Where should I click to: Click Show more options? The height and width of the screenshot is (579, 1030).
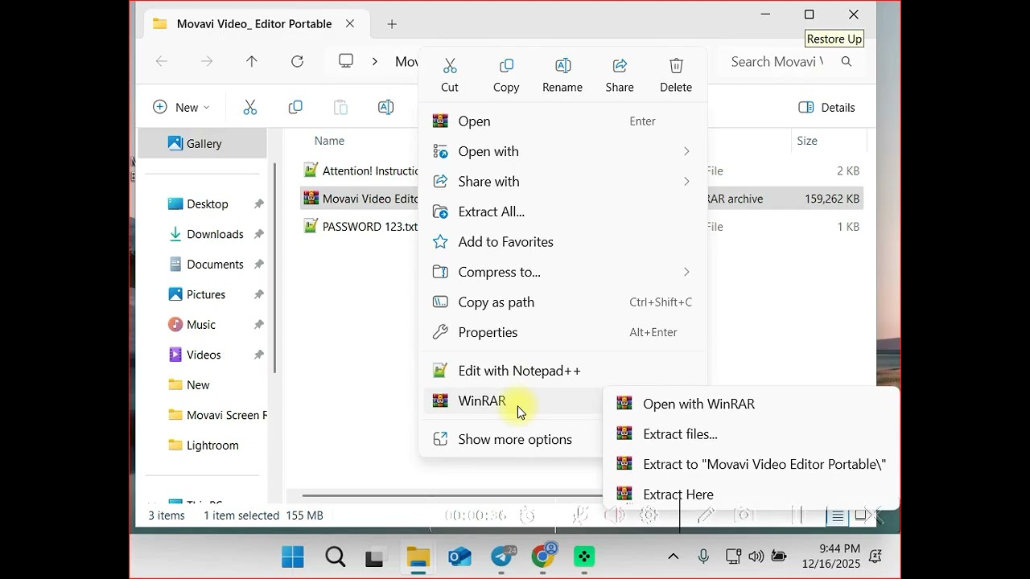coord(513,439)
